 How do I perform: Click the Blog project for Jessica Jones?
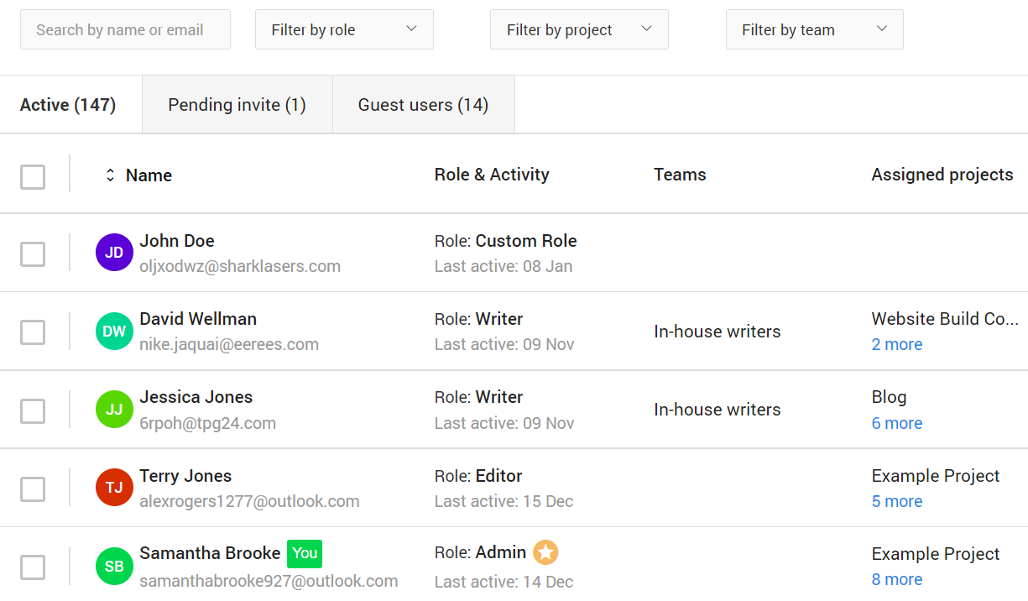coord(890,397)
